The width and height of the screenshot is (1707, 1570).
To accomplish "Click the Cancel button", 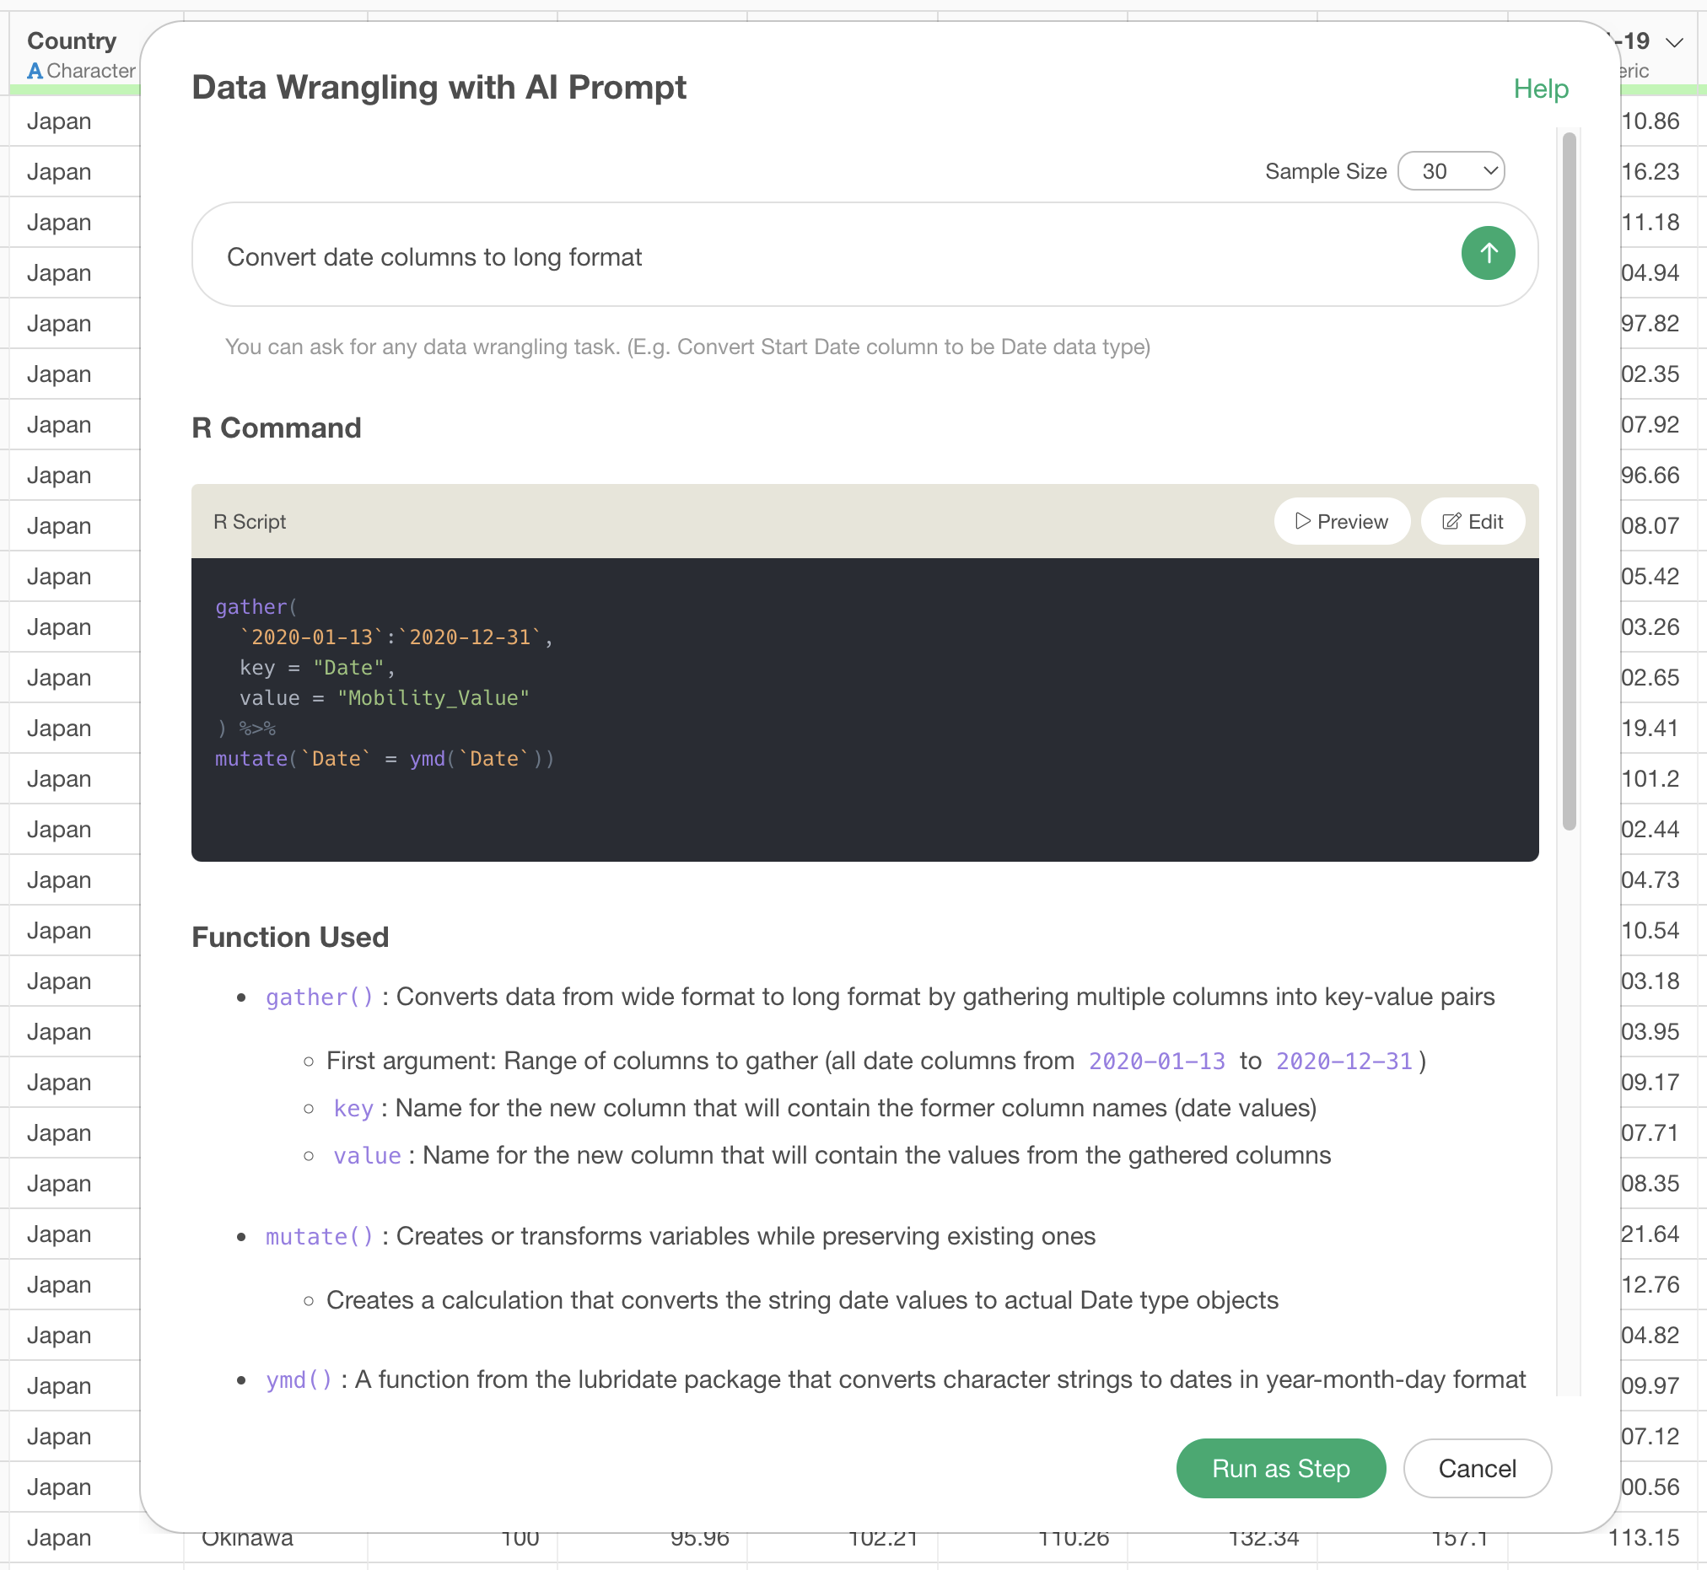I will point(1477,1467).
